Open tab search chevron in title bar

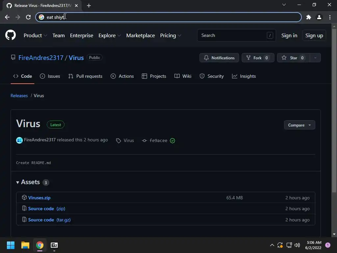click(x=284, y=5)
